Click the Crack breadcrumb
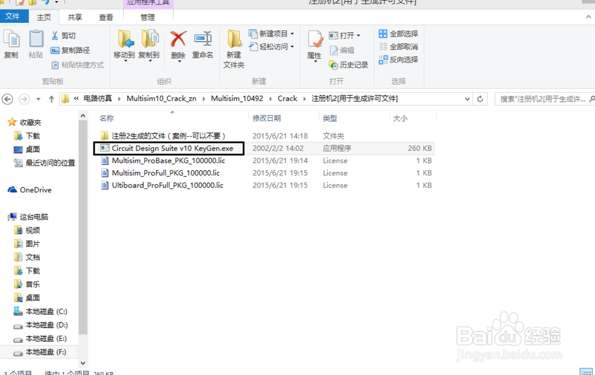The image size is (595, 375). [287, 99]
